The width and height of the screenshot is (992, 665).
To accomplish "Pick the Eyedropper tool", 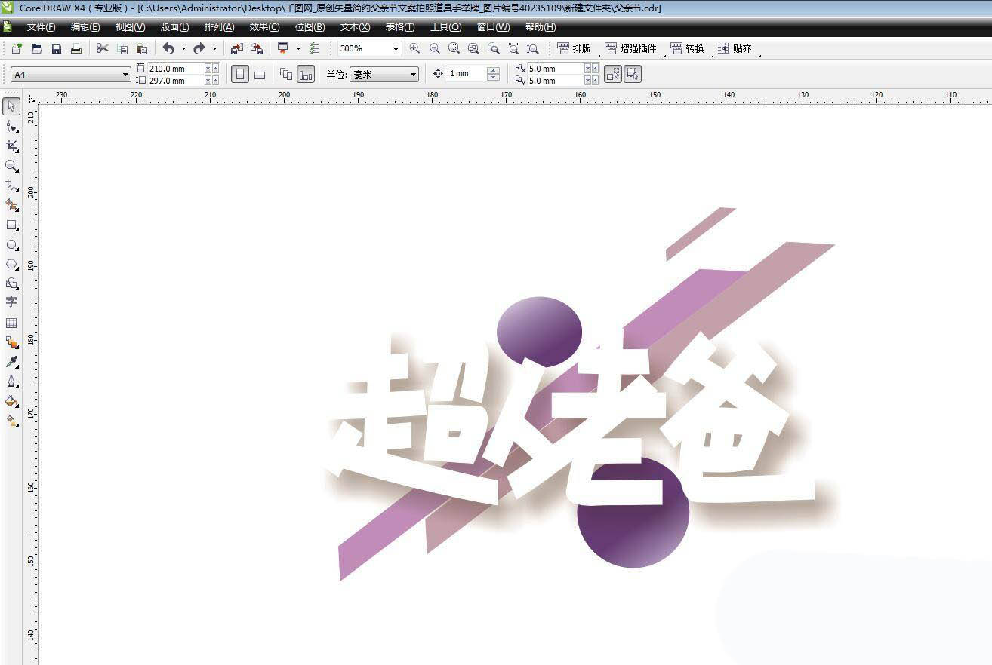I will click(11, 361).
